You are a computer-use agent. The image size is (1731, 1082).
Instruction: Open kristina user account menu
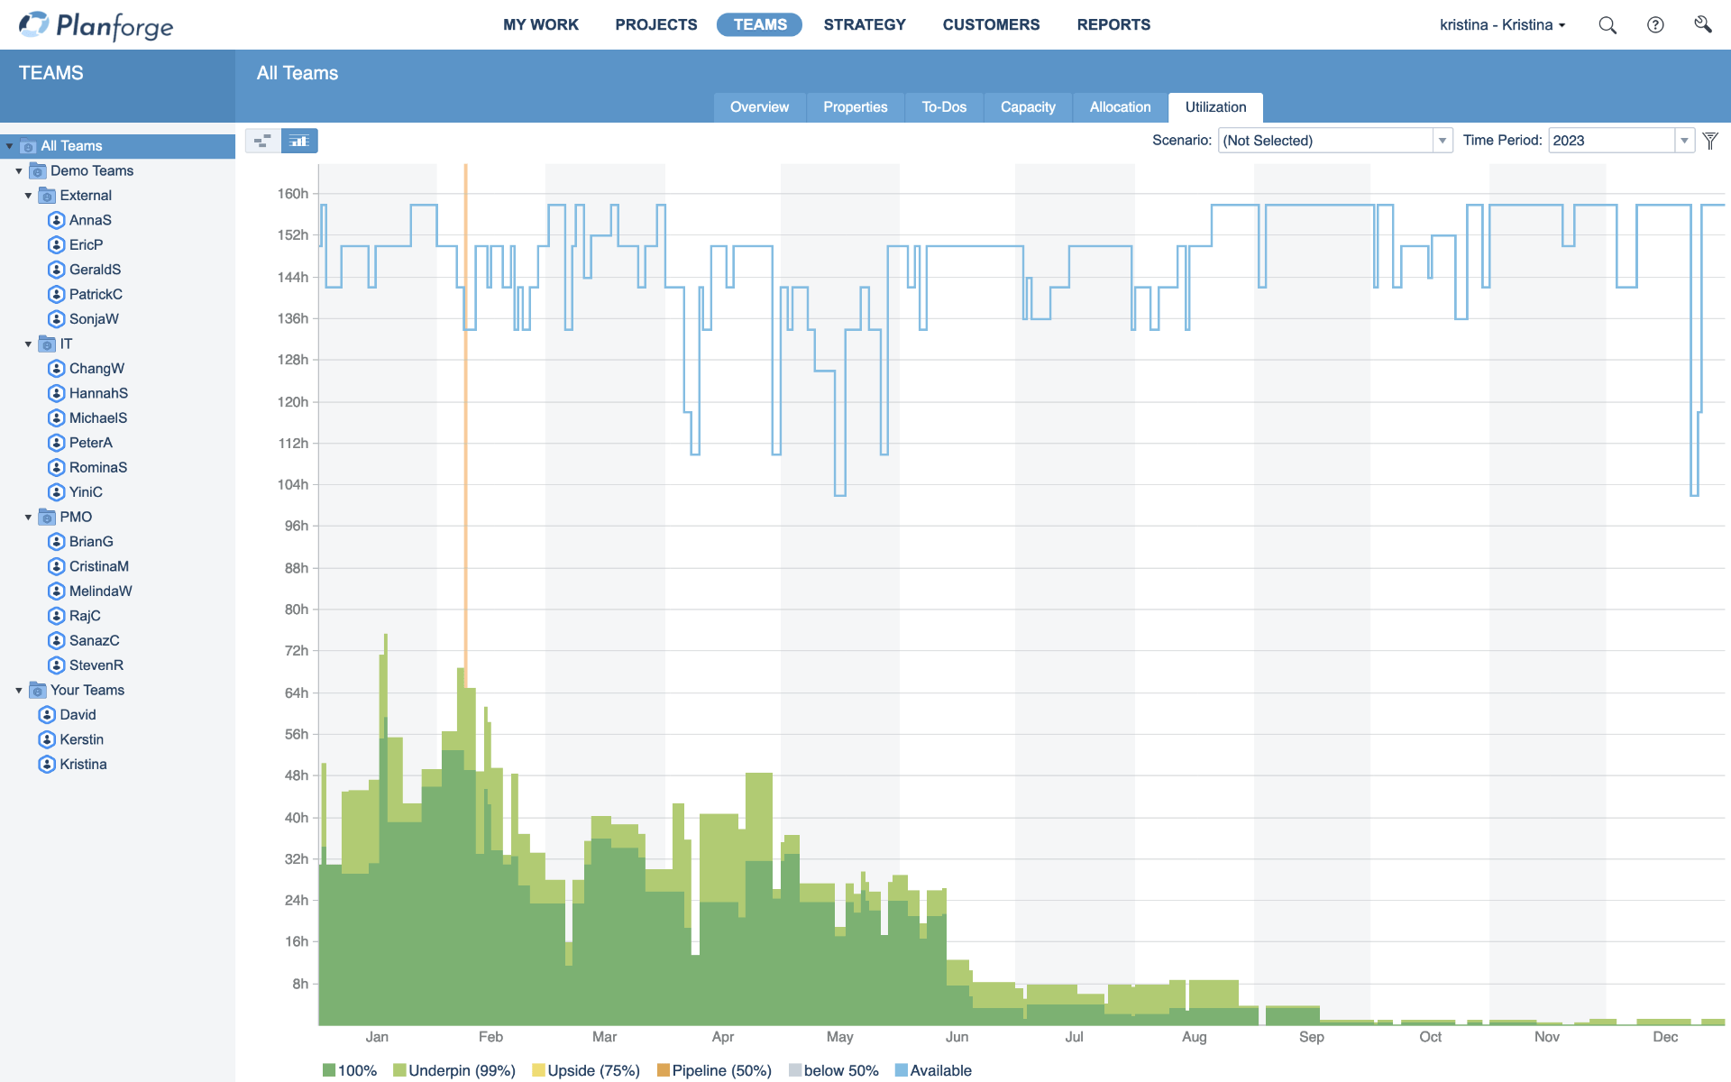(x=1501, y=25)
